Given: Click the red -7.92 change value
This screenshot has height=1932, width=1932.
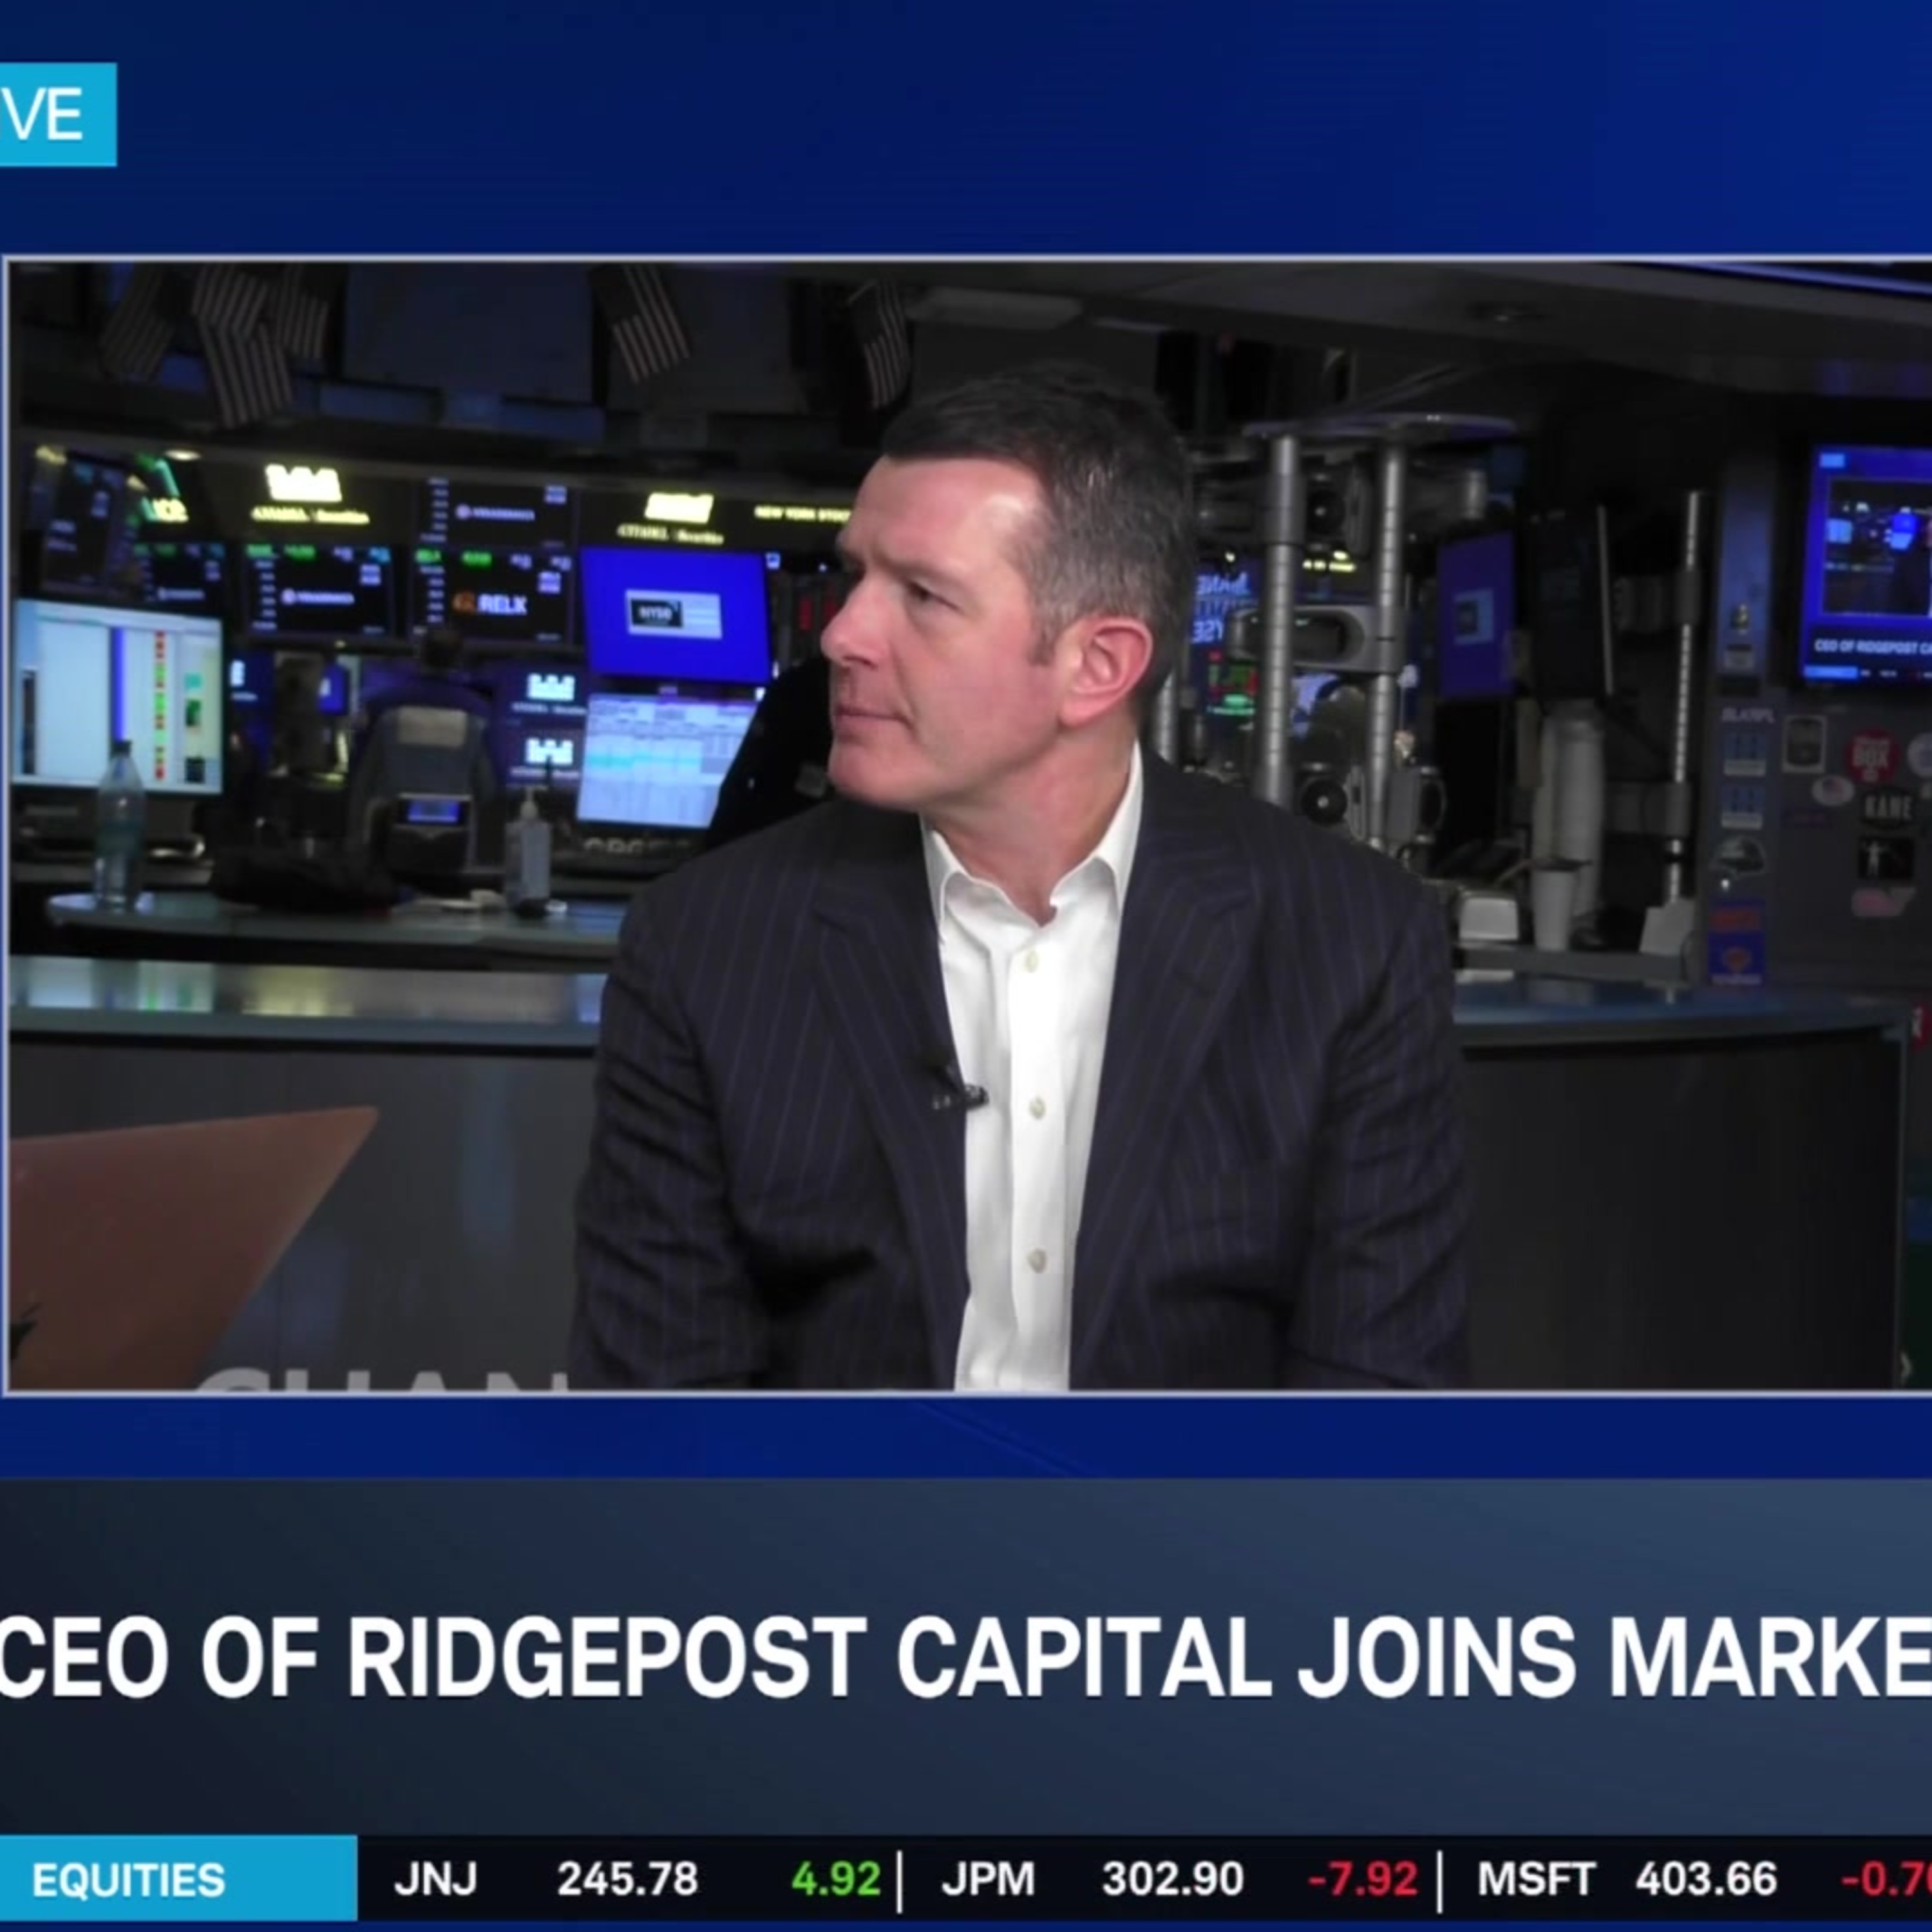Looking at the screenshot, I should (1363, 1880).
